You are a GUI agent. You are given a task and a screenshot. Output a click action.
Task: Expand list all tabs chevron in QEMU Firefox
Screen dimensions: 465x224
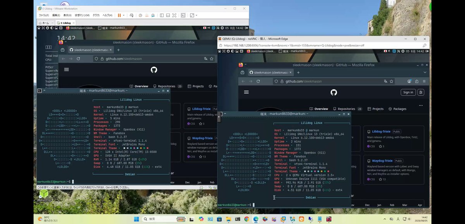click(425, 72)
